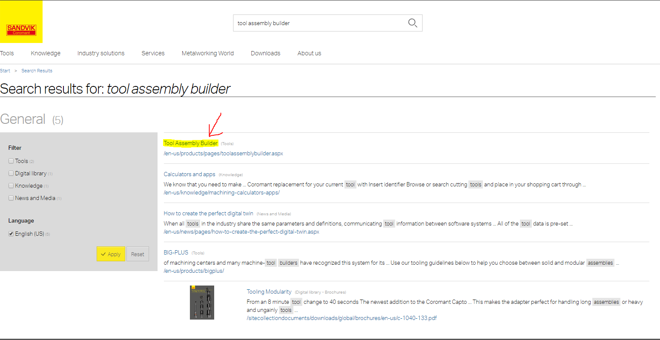Open How to create the perfect digital twin
660x340 pixels.
[208, 213]
